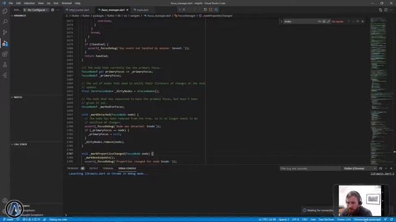Screen dimensions: 396x222
Task: Click the CRLF line ending status item
Action: pos(305,220)
